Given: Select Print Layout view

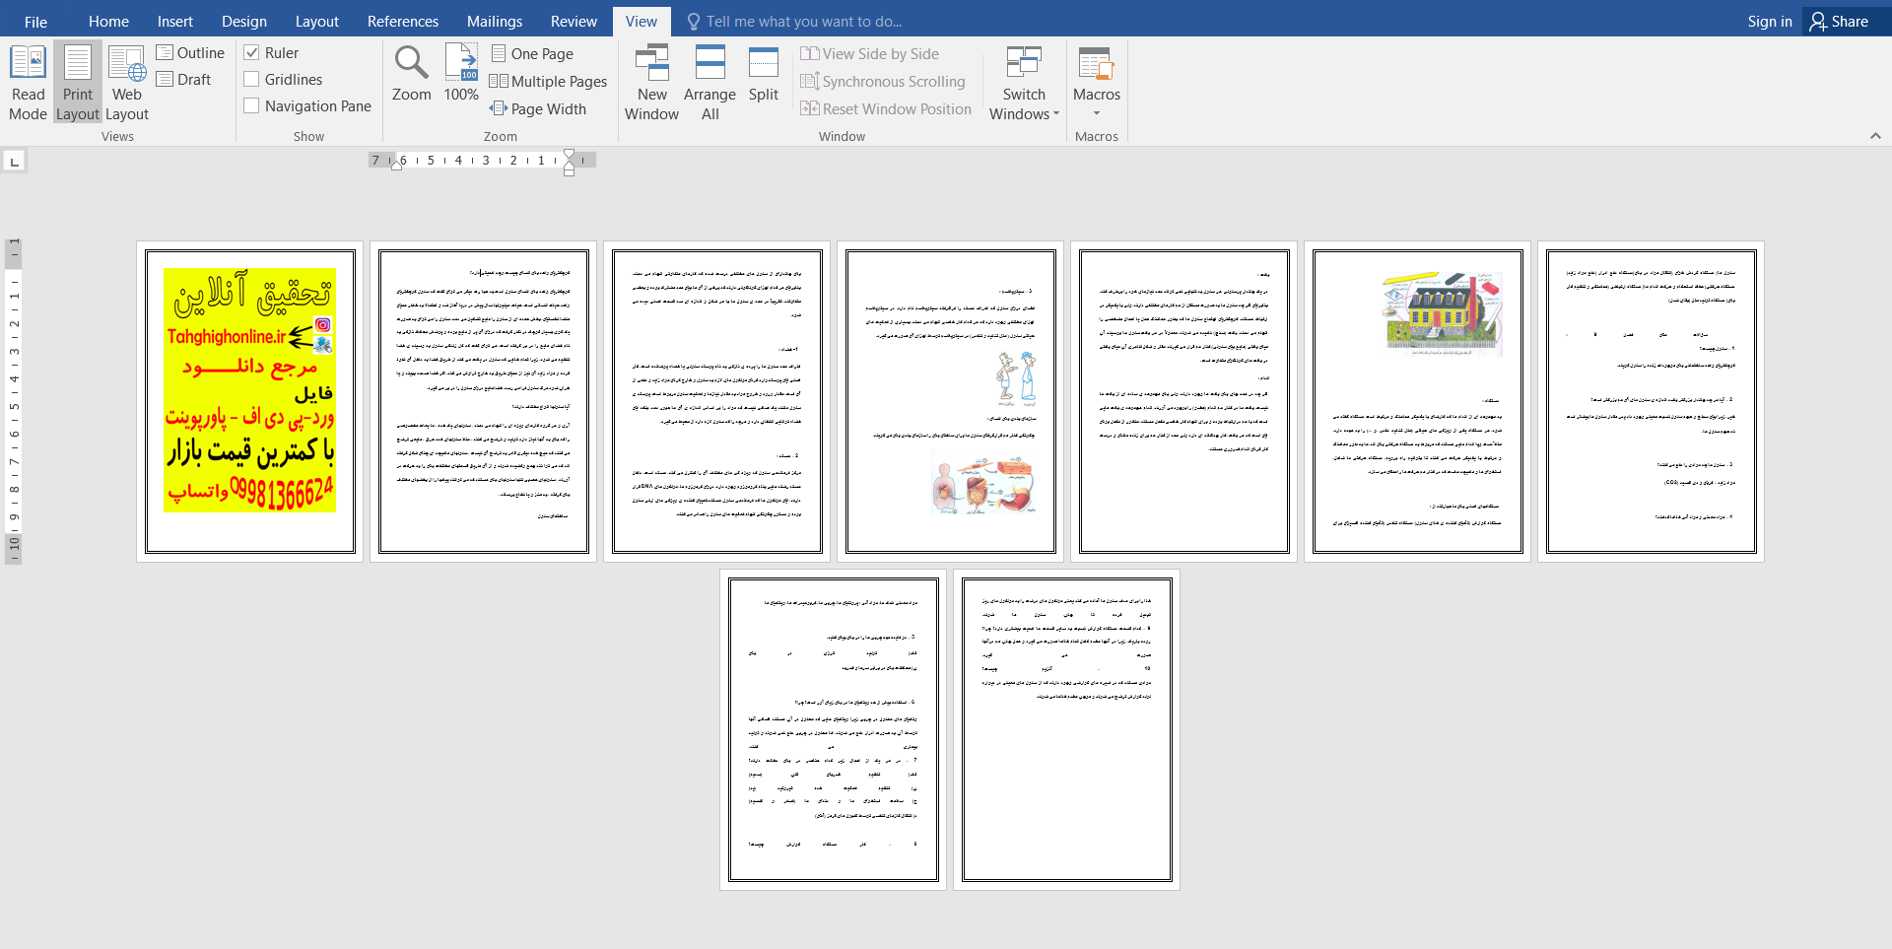Looking at the screenshot, I should tap(78, 83).
